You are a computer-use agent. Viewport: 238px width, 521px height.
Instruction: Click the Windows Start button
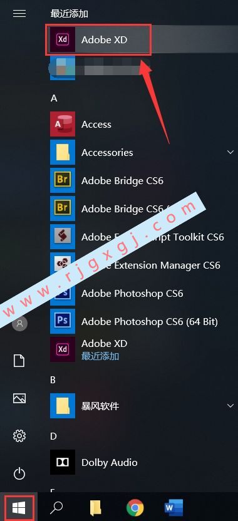click(19, 507)
